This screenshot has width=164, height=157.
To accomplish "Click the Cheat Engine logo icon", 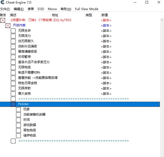I will [2, 2].
